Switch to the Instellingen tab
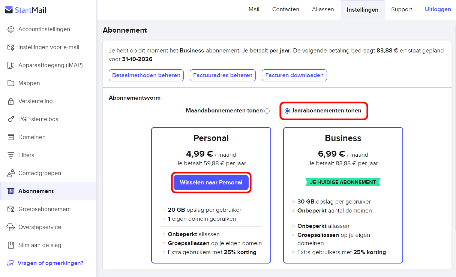Viewport: 456px width, 277px height. pyautogui.click(x=363, y=10)
